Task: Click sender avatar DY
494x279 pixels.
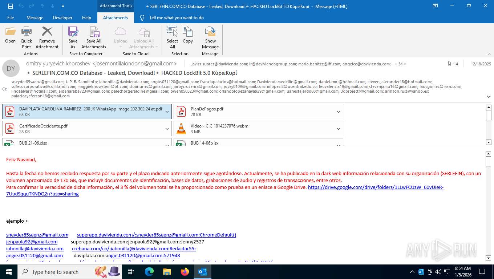Action: [x=11, y=68]
